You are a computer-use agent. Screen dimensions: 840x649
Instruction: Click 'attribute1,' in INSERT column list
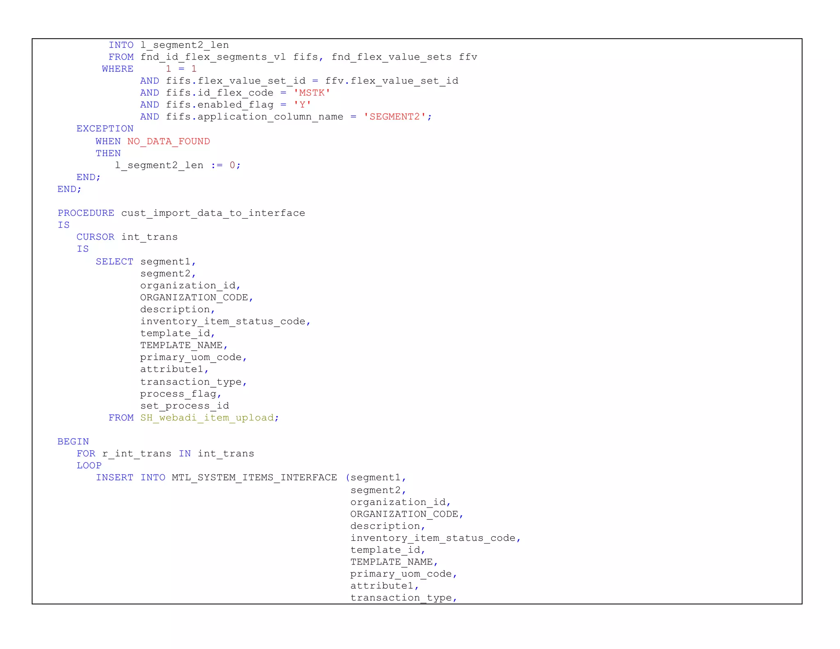[x=385, y=586]
